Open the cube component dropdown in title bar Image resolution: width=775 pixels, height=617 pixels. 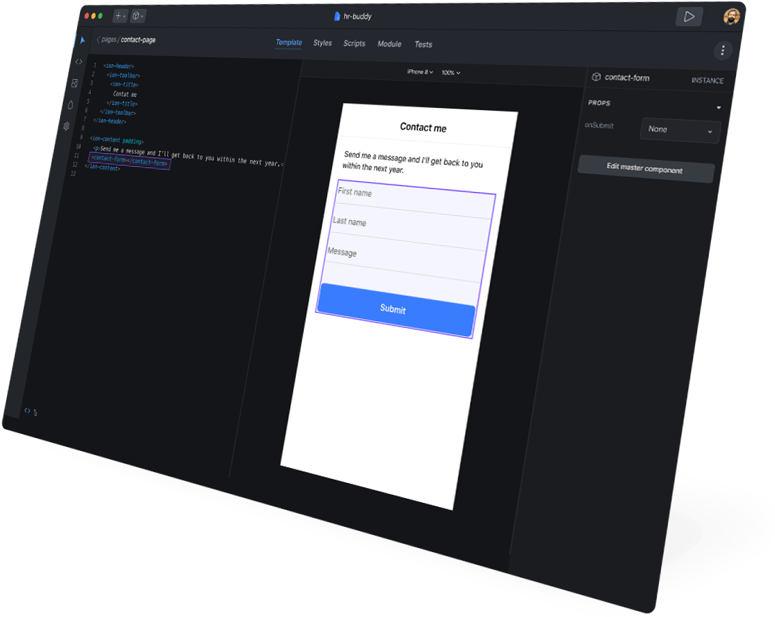[138, 15]
